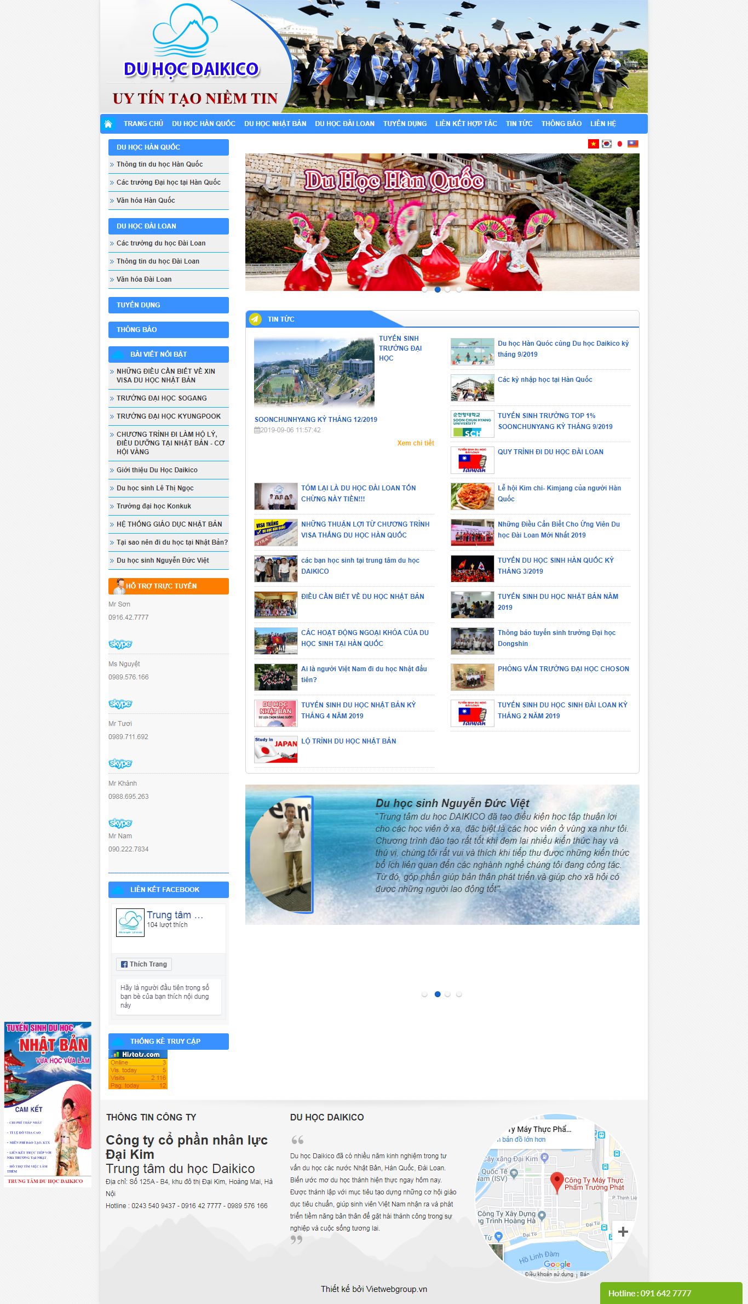This screenshot has height=1304, width=748.
Task: Click the Xem chi tiết link
Action: (416, 443)
